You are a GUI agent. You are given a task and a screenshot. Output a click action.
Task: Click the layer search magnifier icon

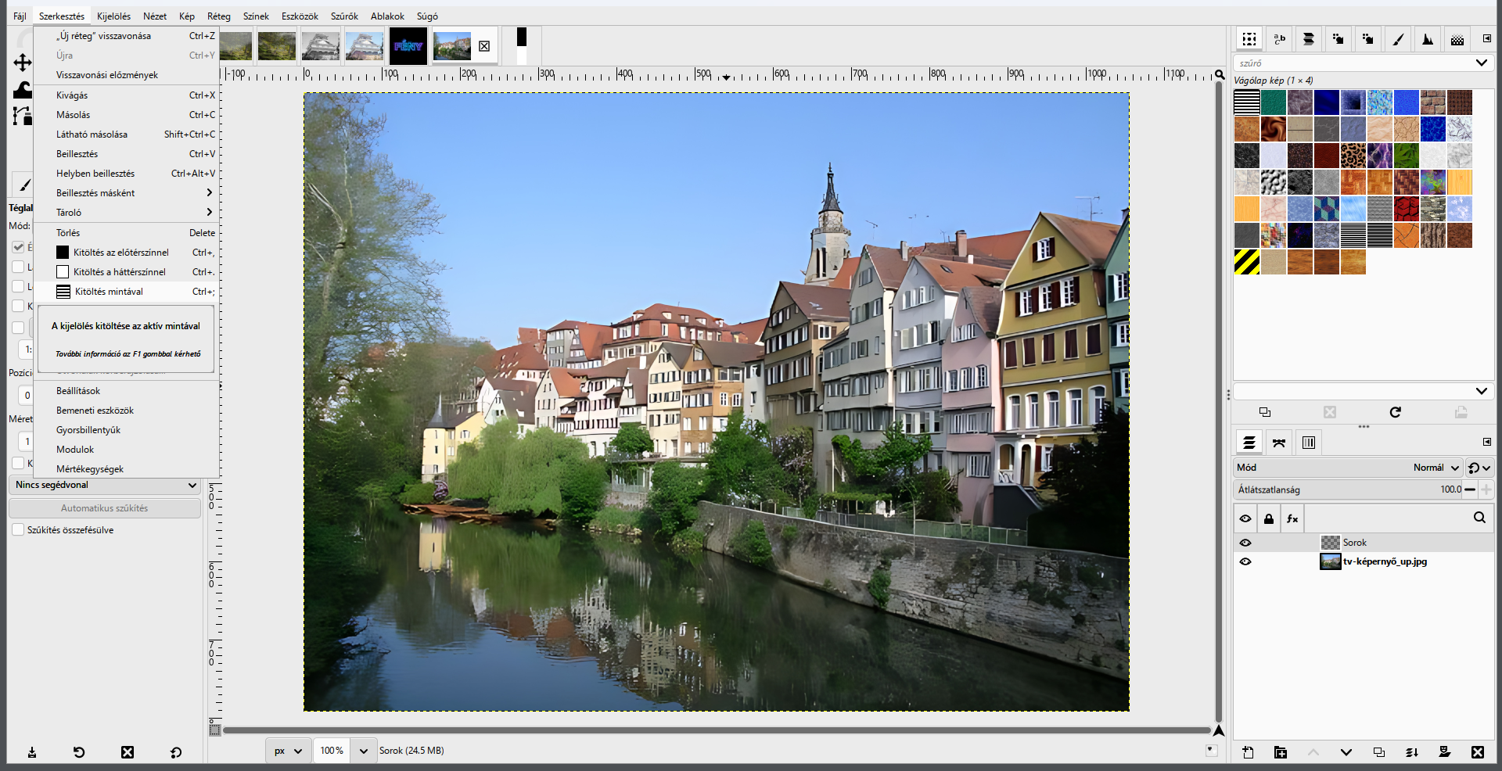tap(1479, 518)
